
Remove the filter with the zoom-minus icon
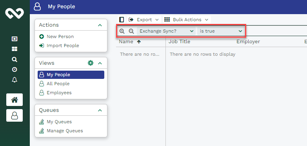[x=131, y=31]
